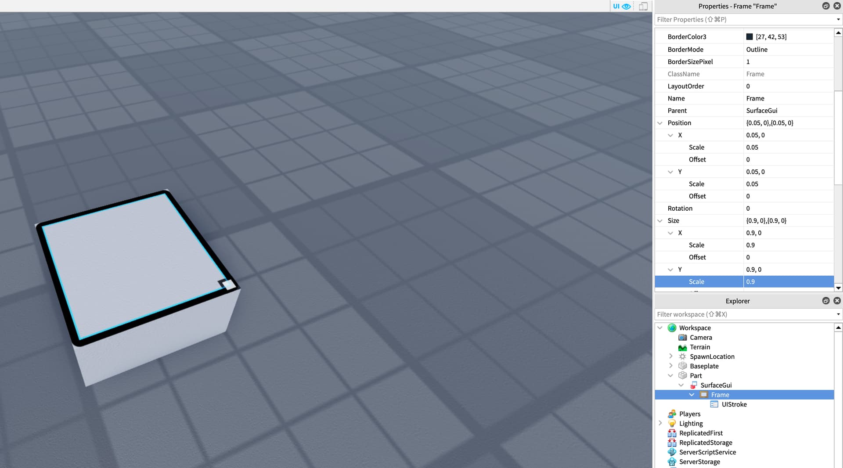Select SurfaceGui in the Explorer tree

click(x=716, y=385)
